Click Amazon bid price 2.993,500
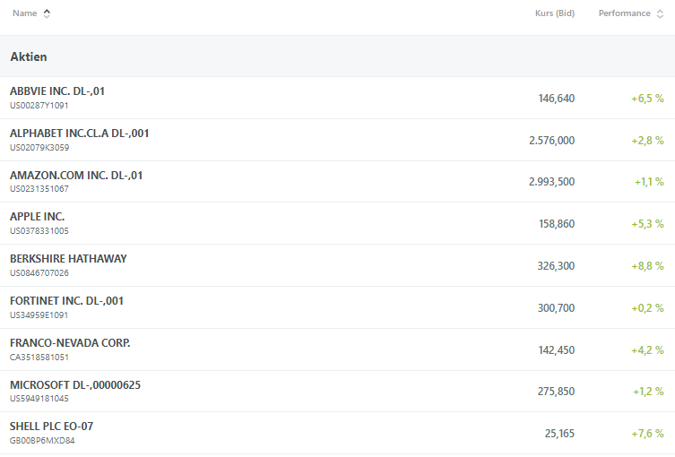This screenshot has width=675, height=457. coord(552,182)
